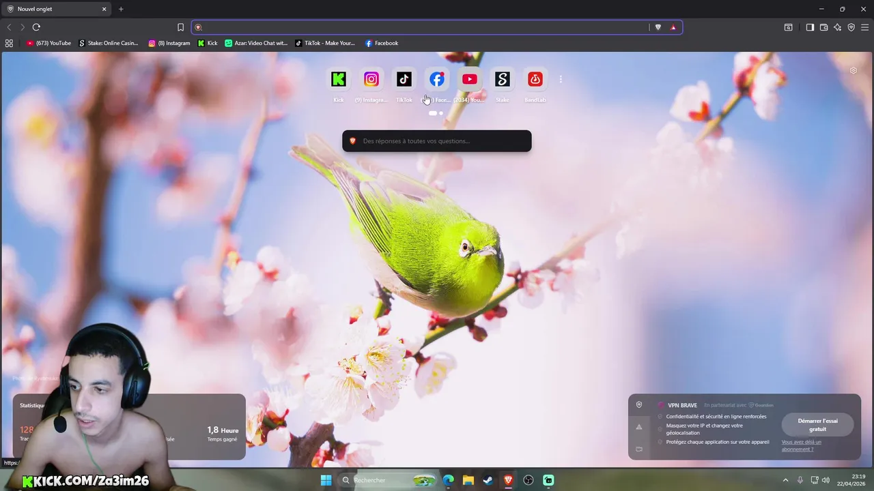Open the Stake: Online Casino bookmark
Image resolution: width=874 pixels, height=491 pixels.
pyautogui.click(x=109, y=43)
